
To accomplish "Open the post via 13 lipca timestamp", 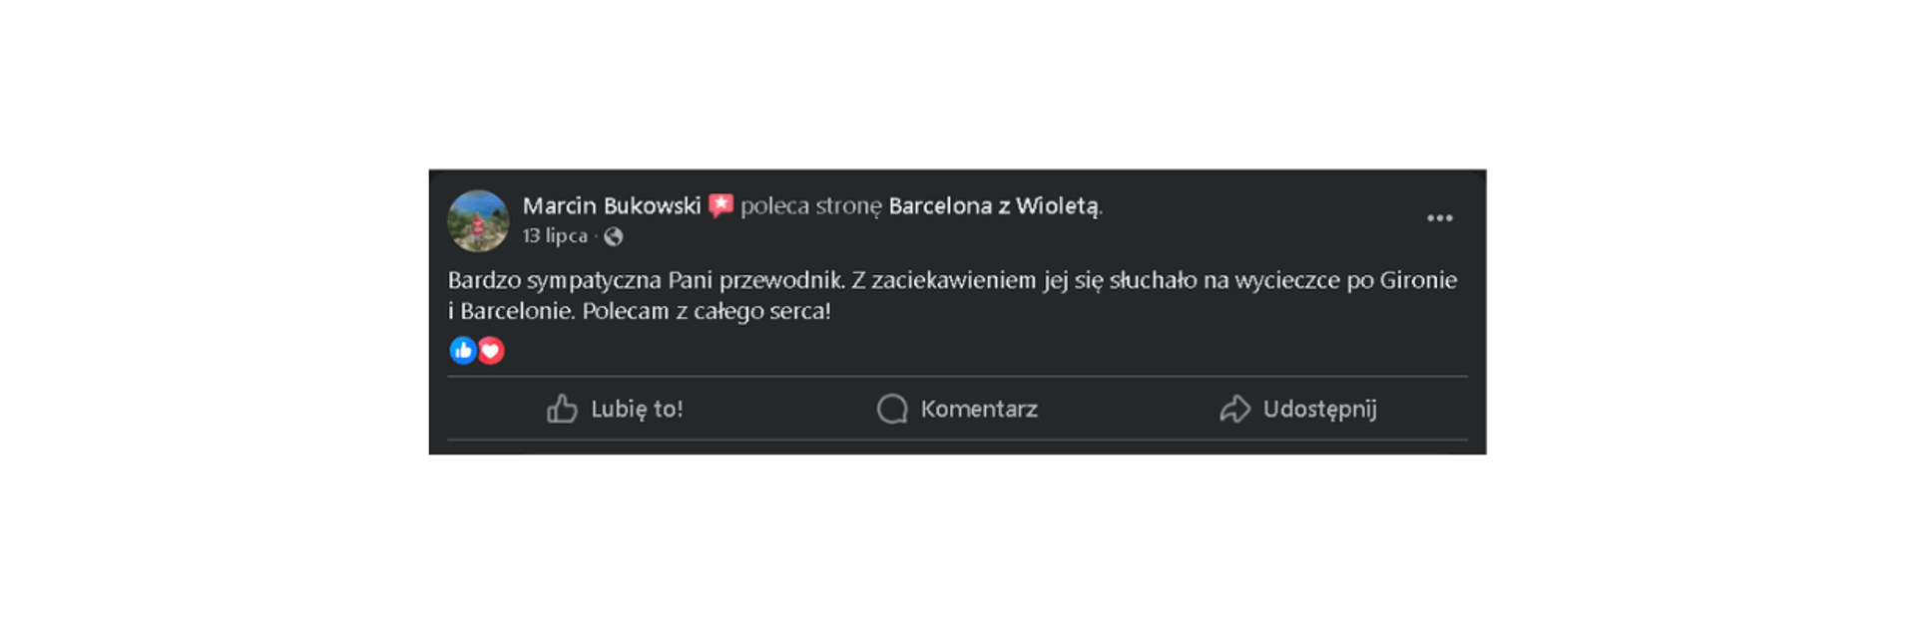I will pos(555,236).
